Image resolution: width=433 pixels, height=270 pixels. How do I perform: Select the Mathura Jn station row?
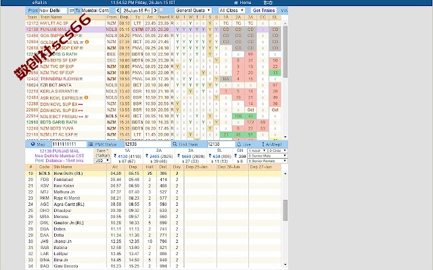tap(154, 192)
